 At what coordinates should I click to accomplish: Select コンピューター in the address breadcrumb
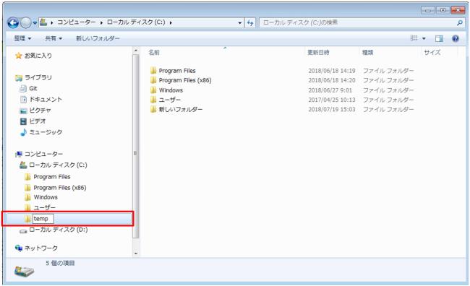tap(77, 22)
